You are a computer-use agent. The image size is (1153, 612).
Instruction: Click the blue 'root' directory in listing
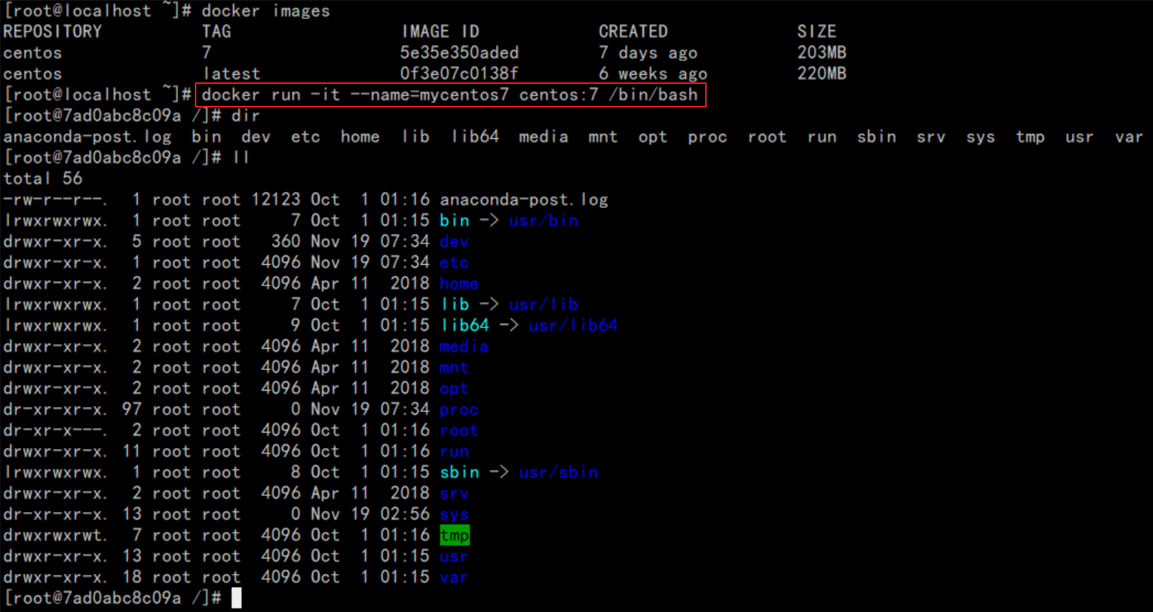460,430
